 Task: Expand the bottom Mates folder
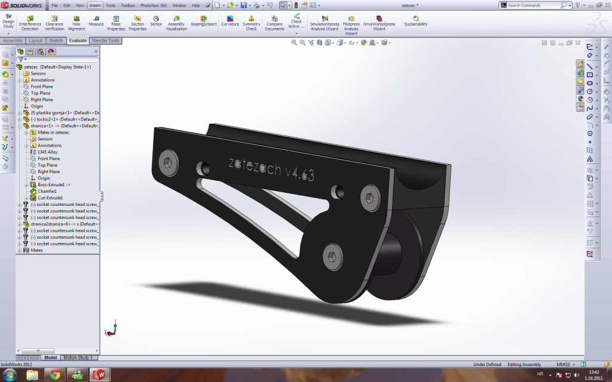pyautogui.click(x=20, y=250)
